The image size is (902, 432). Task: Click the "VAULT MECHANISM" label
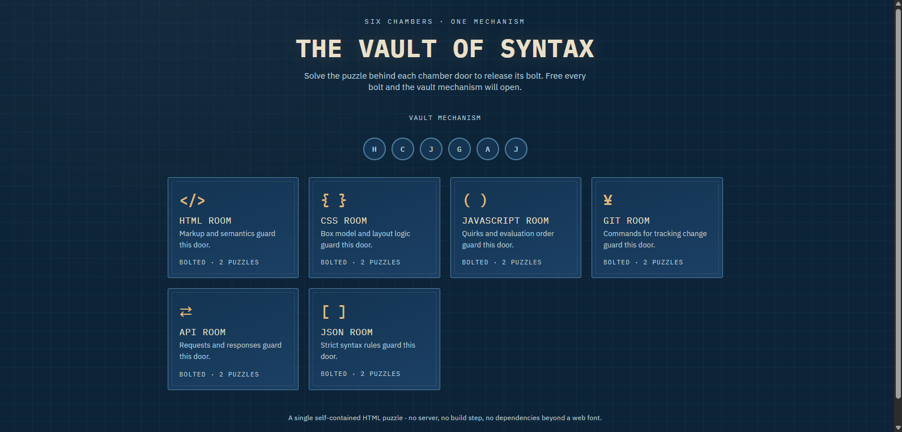(x=445, y=118)
